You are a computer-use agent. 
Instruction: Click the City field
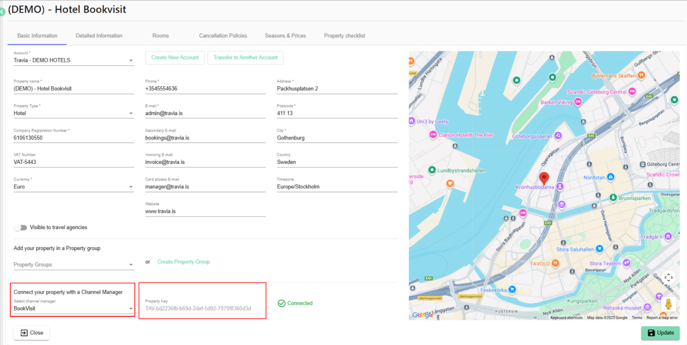pos(337,138)
